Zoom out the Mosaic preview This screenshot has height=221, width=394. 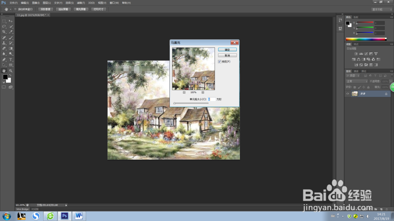click(x=184, y=92)
